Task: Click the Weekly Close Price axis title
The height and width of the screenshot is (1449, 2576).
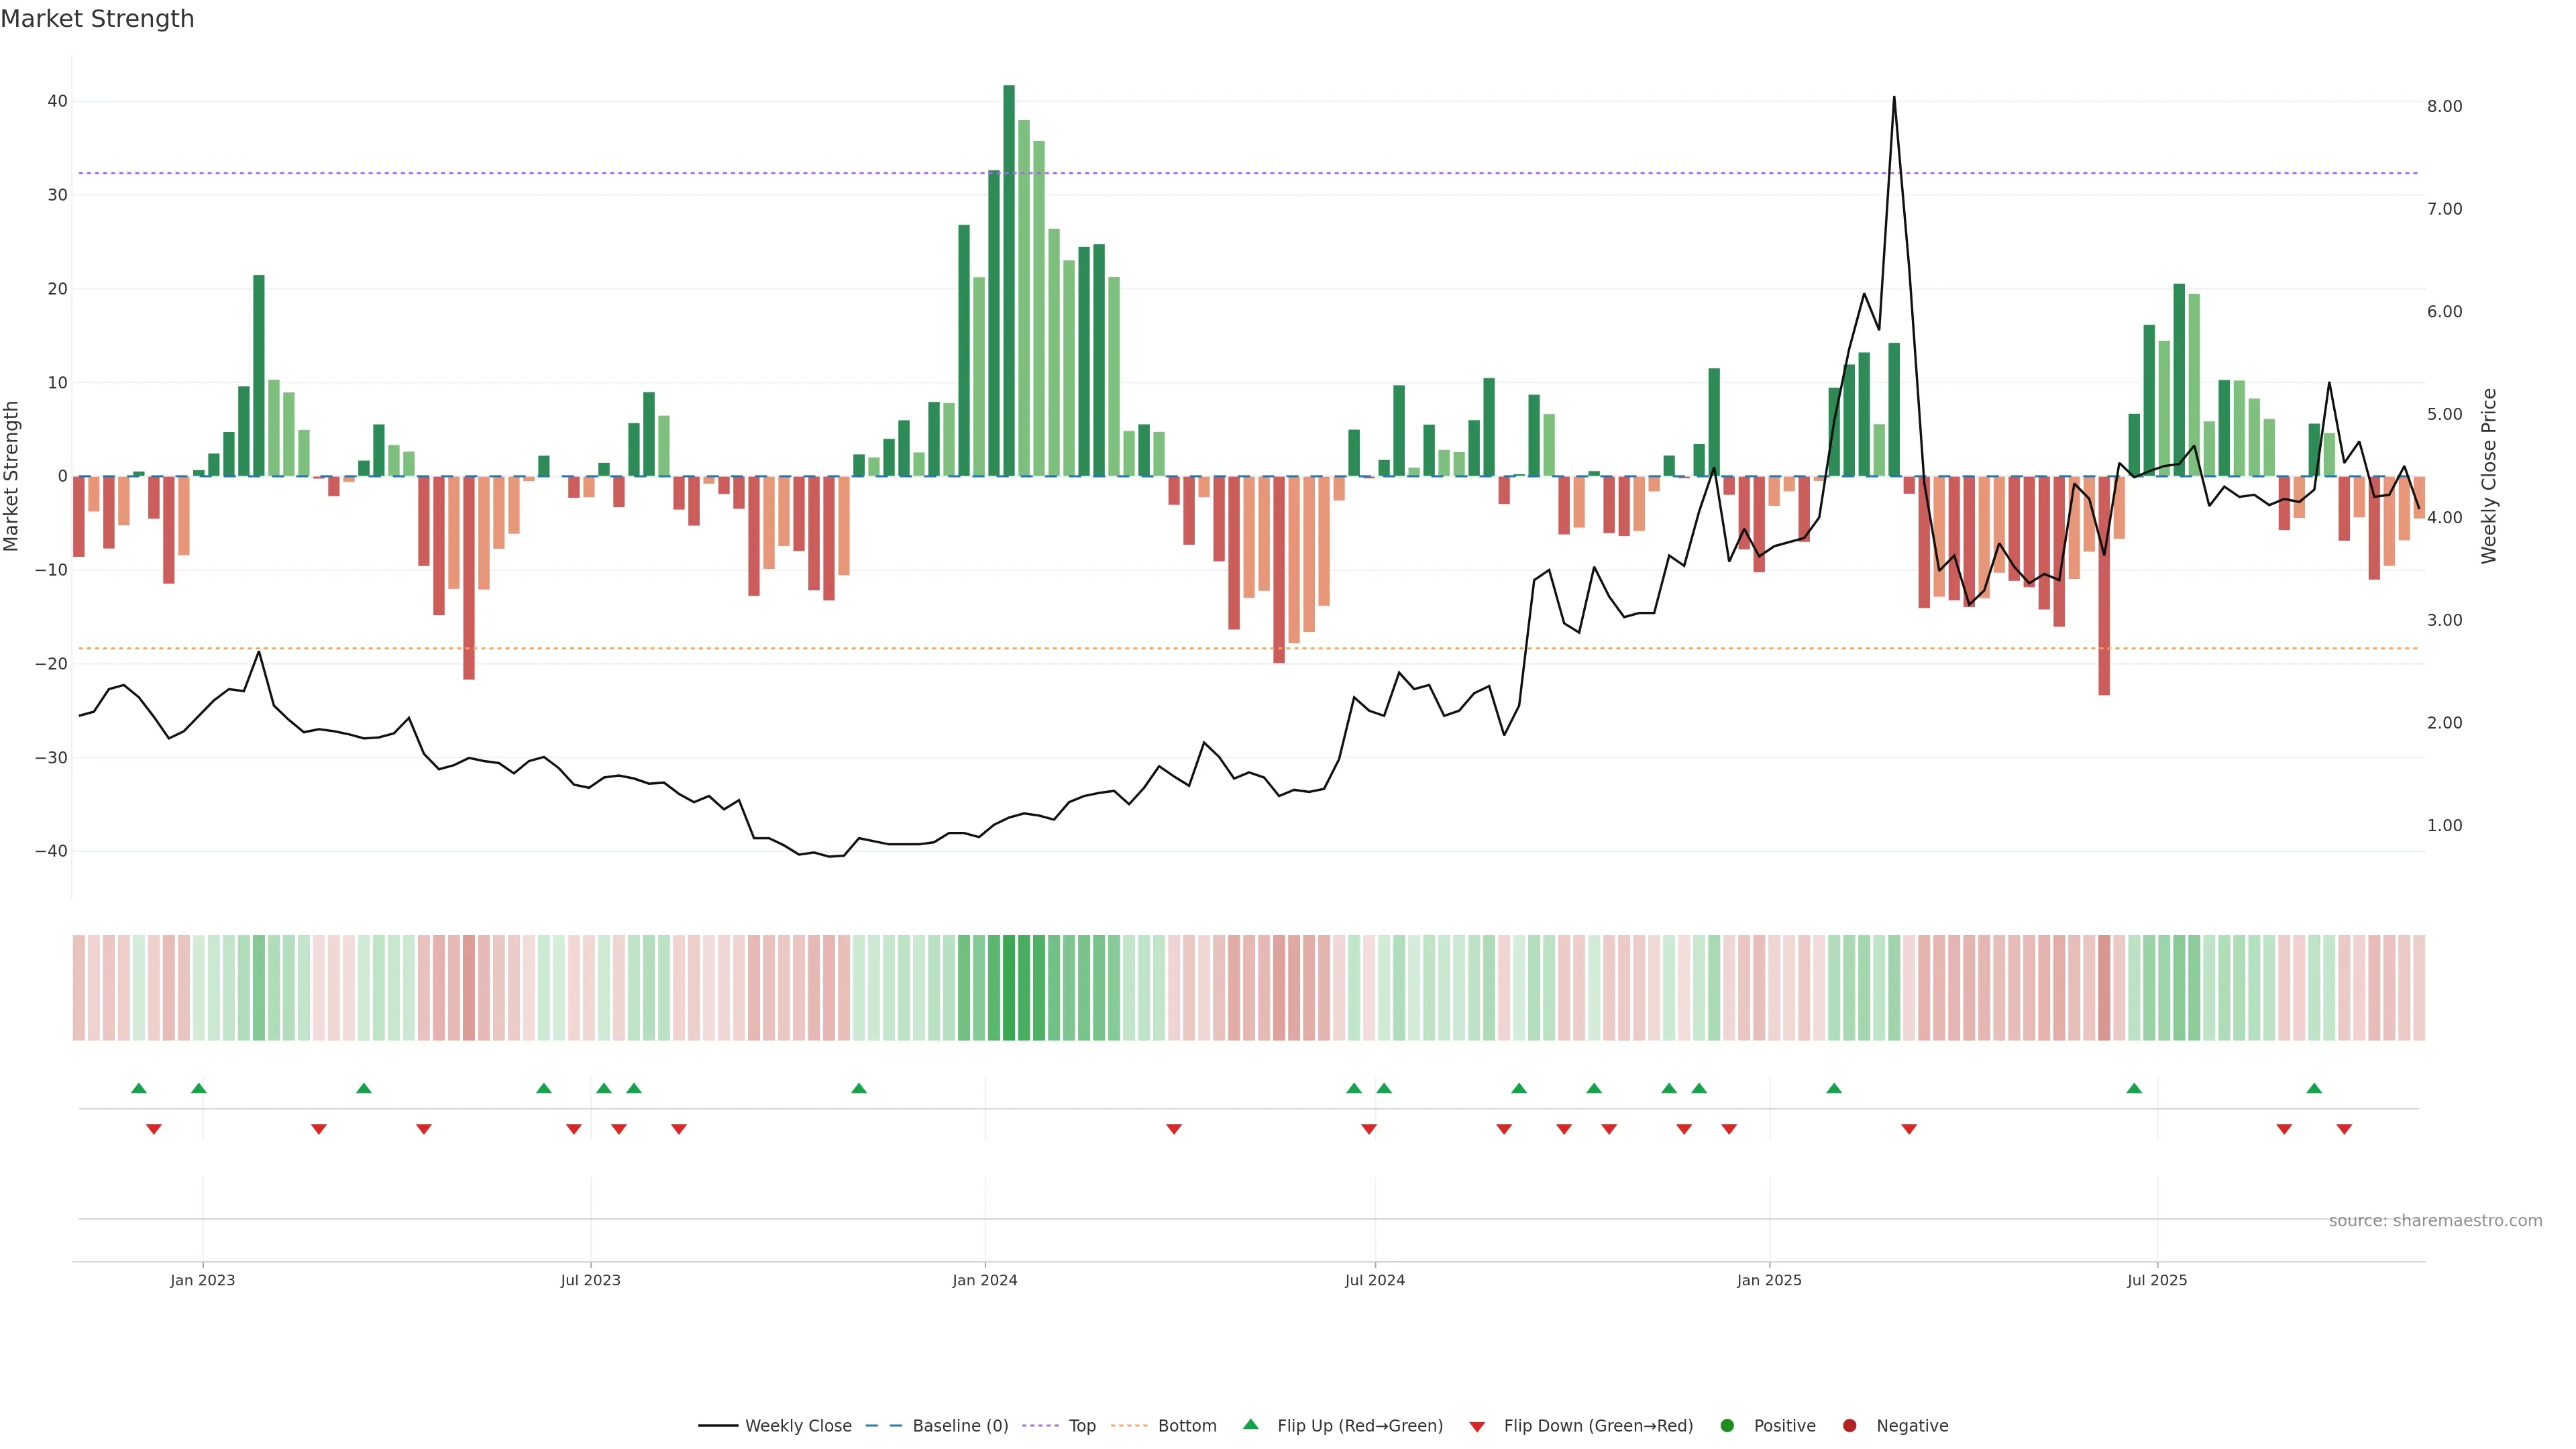Action: [x=2489, y=476]
